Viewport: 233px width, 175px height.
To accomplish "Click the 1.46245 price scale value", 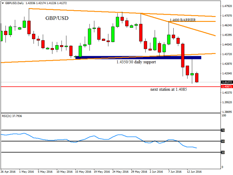I will pos(227,25).
